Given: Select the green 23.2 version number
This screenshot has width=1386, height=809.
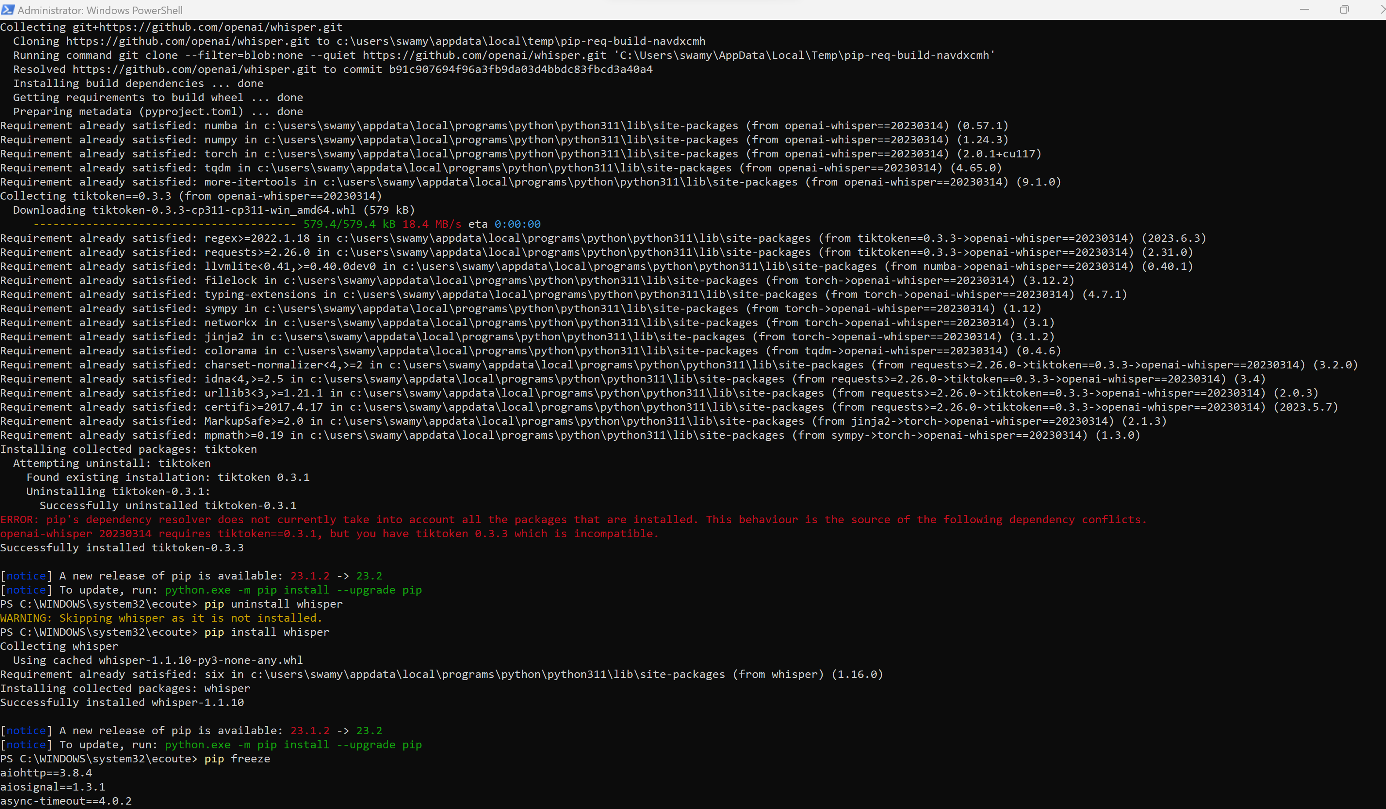Looking at the screenshot, I should click(370, 730).
